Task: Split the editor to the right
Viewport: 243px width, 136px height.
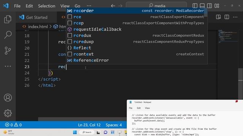Action: click(x=227, y=17)
